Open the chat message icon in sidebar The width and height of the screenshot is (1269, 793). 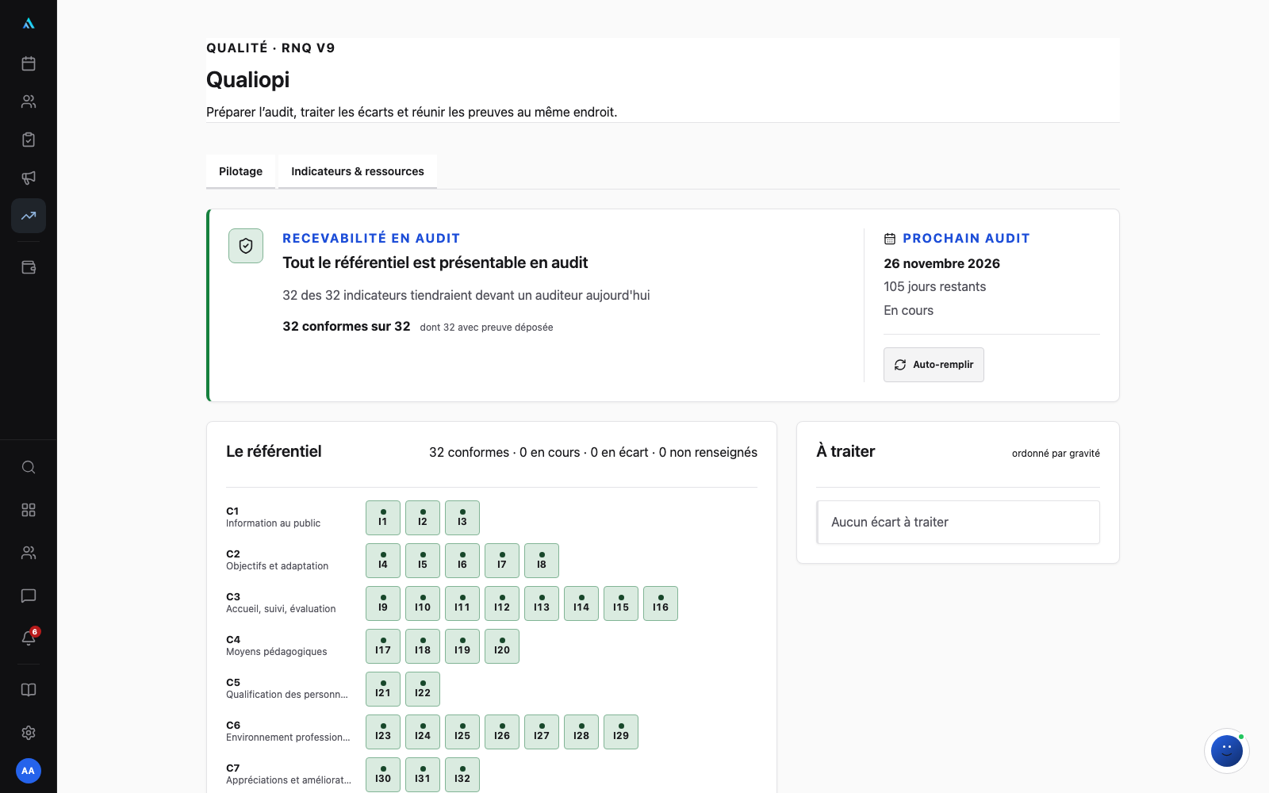pos(29,596)
